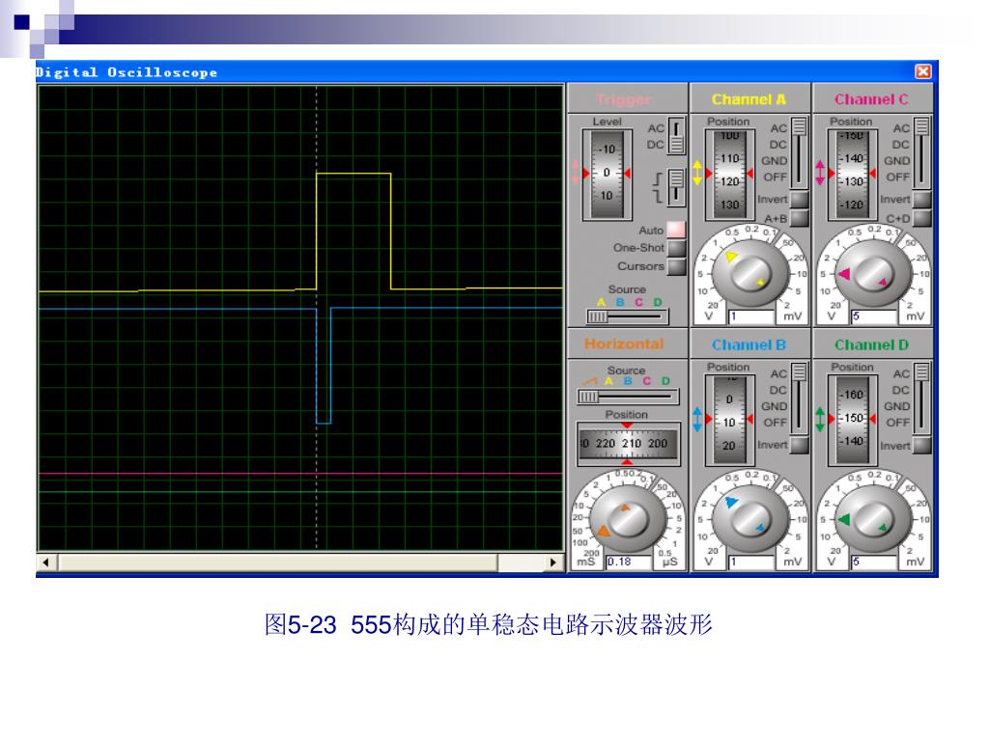Click the Trigger header label
Screen dimensions: 989x741
point(623,99)
